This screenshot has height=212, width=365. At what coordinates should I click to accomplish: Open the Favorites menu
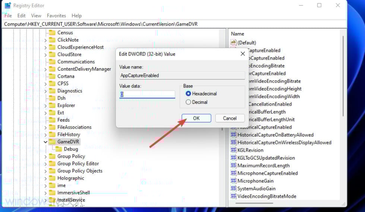click(x=56, y=16)
